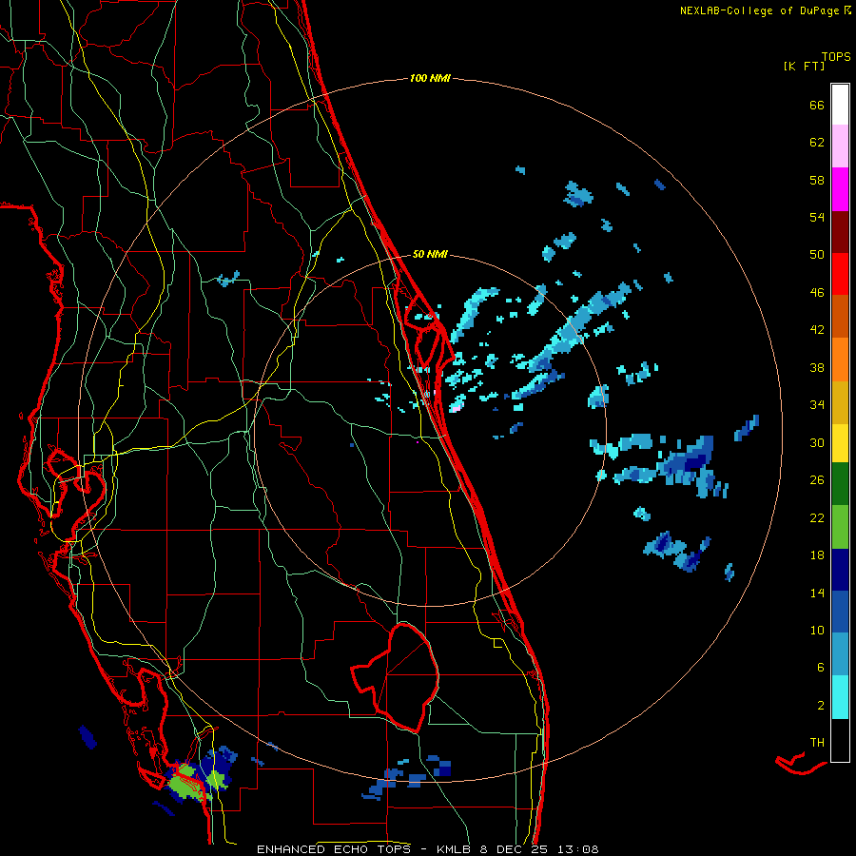
Task: Click the 'TOPS' legend title
Action: tap(836, 56)
